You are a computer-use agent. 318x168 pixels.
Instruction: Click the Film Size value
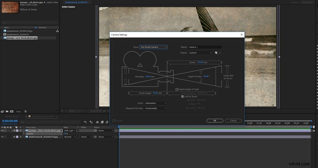(148, 76)
